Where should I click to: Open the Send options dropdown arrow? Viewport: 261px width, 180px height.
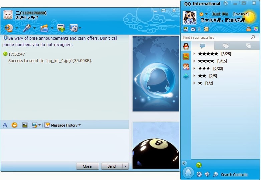125,166
